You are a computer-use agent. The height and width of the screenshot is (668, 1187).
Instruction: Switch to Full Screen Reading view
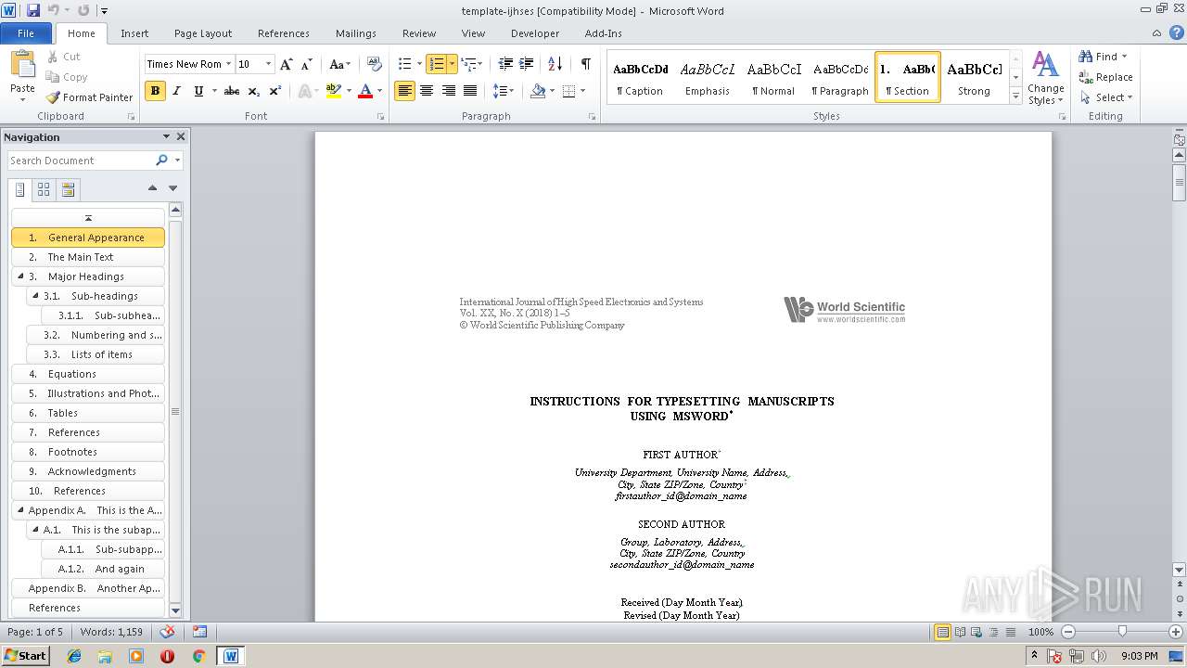pos(959,632)
